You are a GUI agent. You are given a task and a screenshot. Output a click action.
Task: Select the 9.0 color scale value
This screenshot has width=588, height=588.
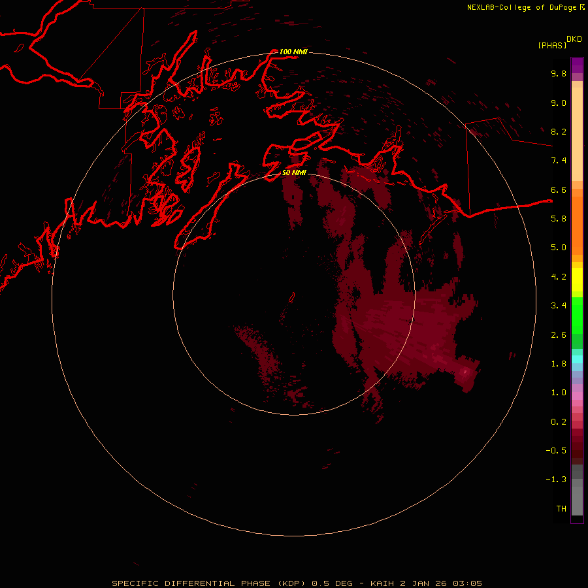(559, 103)
